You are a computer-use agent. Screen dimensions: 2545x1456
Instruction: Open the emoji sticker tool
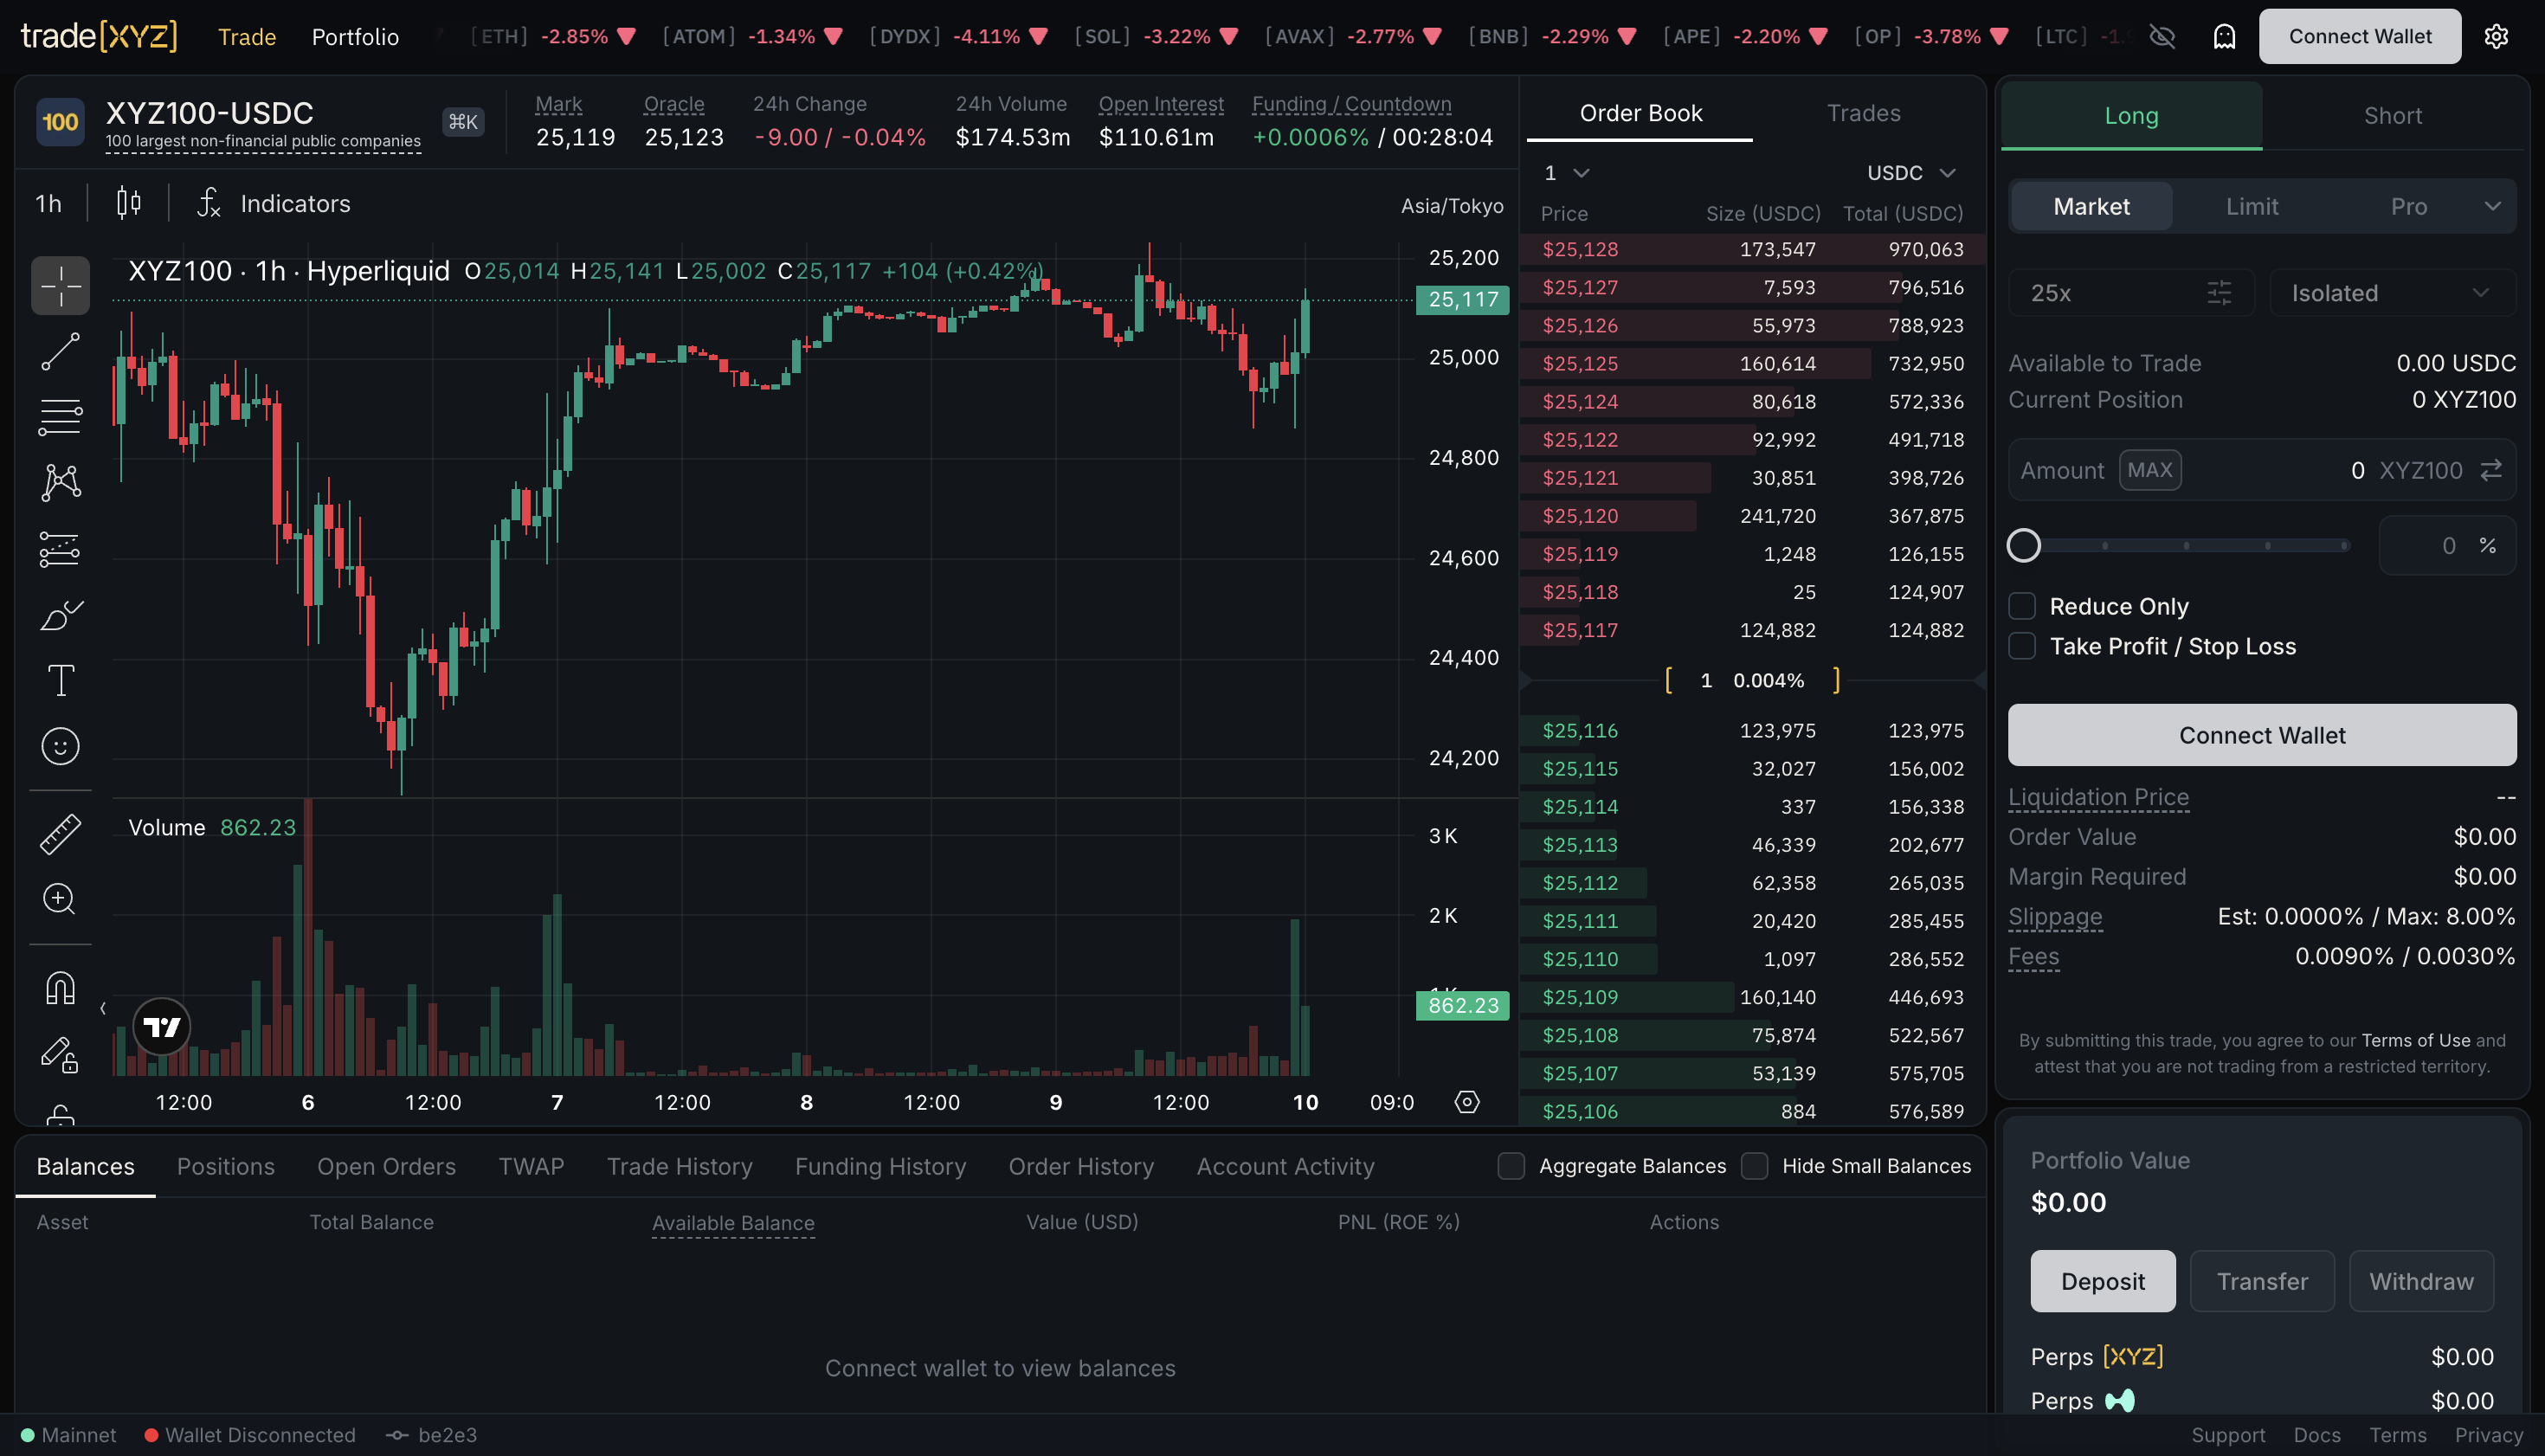60,746
